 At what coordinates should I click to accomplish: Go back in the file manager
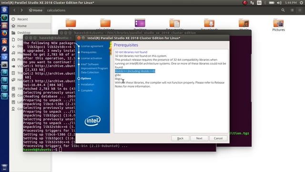14,10
